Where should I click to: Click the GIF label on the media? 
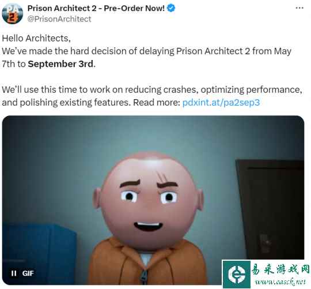pyautogui.click(x=28, y=273)
